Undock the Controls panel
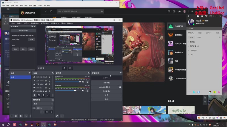Image resolution: width=227 pixels, height=127 pixels. tap(121, 73)
